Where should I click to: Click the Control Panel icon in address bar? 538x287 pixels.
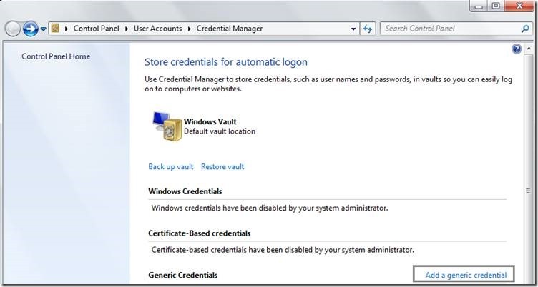55,29
